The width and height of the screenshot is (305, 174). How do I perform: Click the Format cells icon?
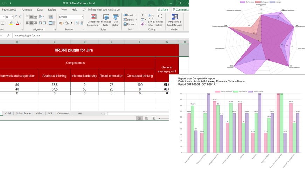point(125,24)
